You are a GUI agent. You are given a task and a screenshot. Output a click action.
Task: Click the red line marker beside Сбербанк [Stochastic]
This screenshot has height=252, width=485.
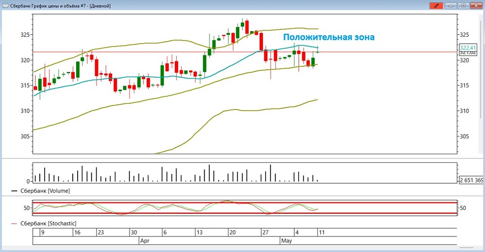(x=14, y=223)
